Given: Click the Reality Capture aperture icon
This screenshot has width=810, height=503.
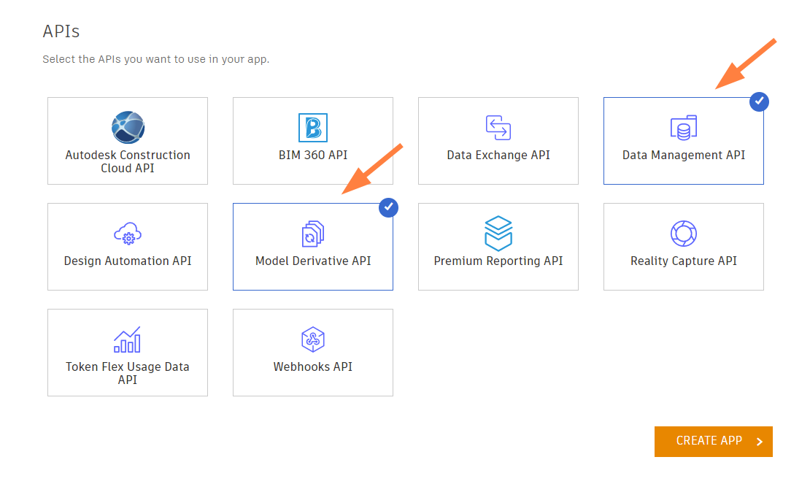Looking at the screenshot, I should 684,234.
